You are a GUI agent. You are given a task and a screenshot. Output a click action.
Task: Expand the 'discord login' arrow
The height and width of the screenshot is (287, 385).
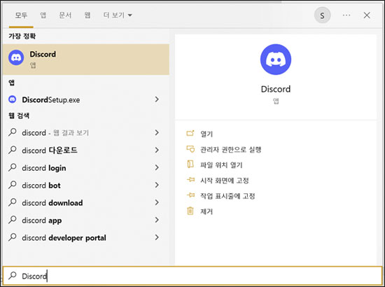157,167
